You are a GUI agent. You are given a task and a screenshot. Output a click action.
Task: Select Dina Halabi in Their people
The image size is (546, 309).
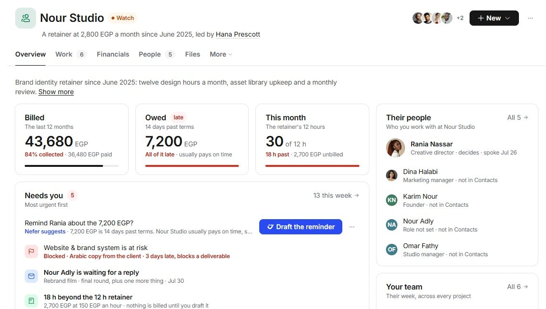tap(457, 175)
